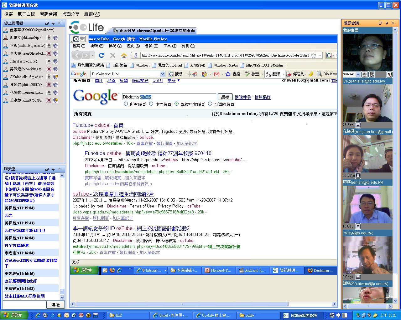Screen dimensions: 401x320
Task: Click Firefox back button in shared desktop
Action: click(78, 55)
